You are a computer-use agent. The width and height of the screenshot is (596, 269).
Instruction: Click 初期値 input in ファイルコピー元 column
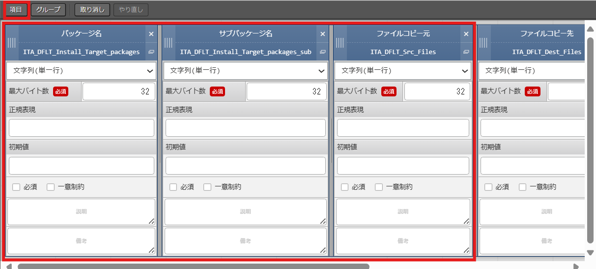403,166
